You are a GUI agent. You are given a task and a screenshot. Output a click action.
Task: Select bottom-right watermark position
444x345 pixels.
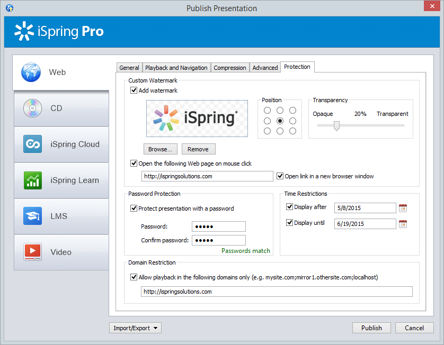coord(292,131)
